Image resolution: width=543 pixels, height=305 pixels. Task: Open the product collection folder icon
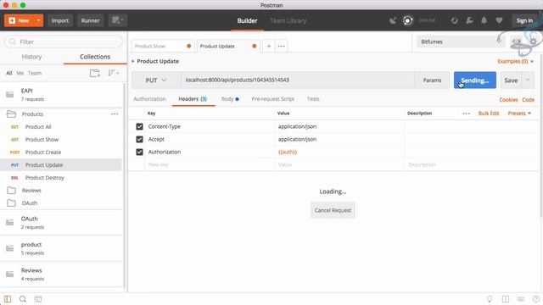tap(9, 248)
